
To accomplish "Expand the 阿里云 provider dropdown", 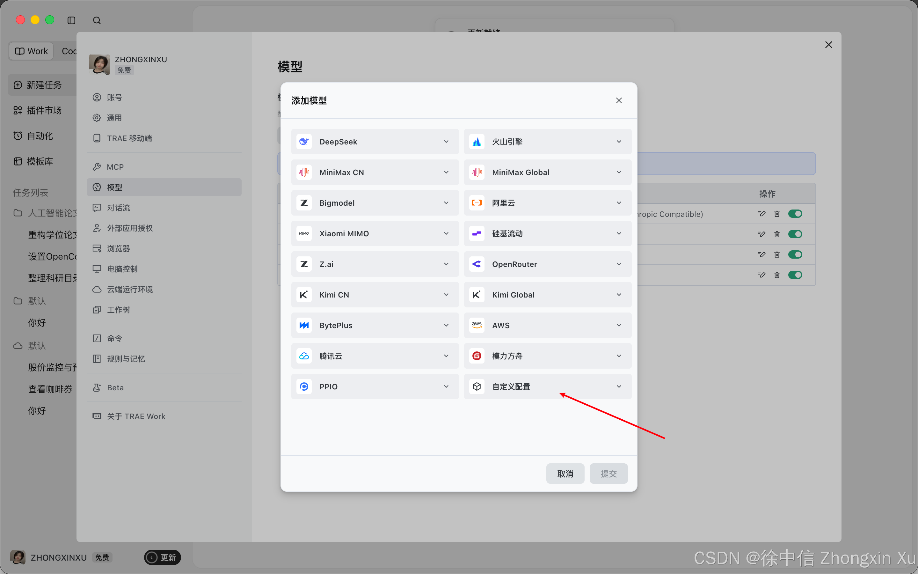I will coord(619,203).
